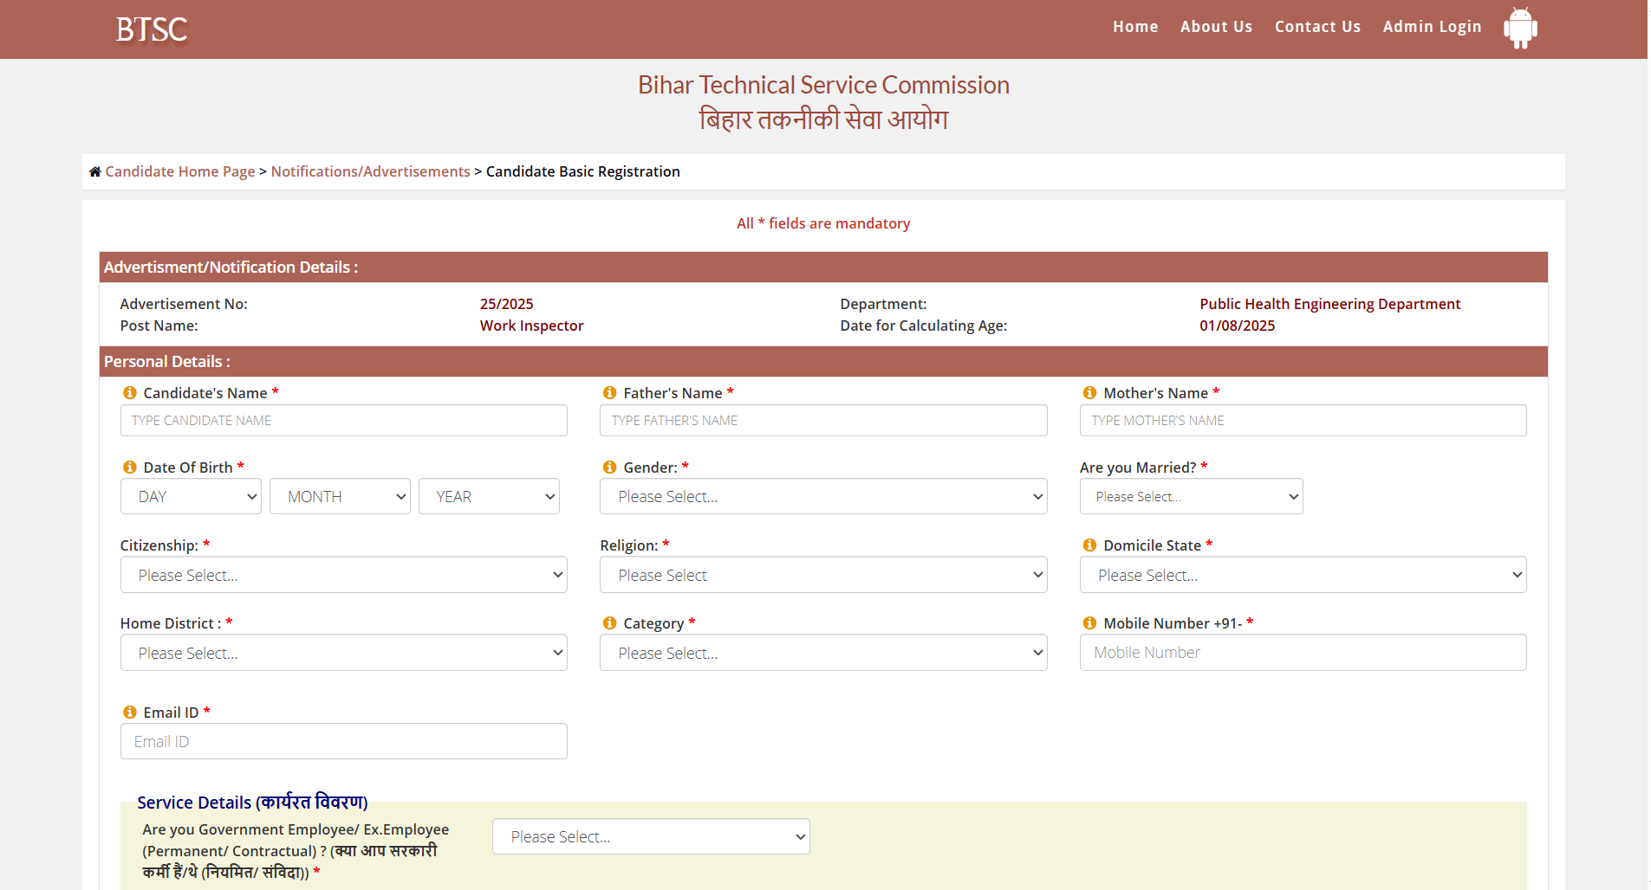1651x890 pixels.
Task: Open the Government Employee dropdown
Action: (651, 837)
